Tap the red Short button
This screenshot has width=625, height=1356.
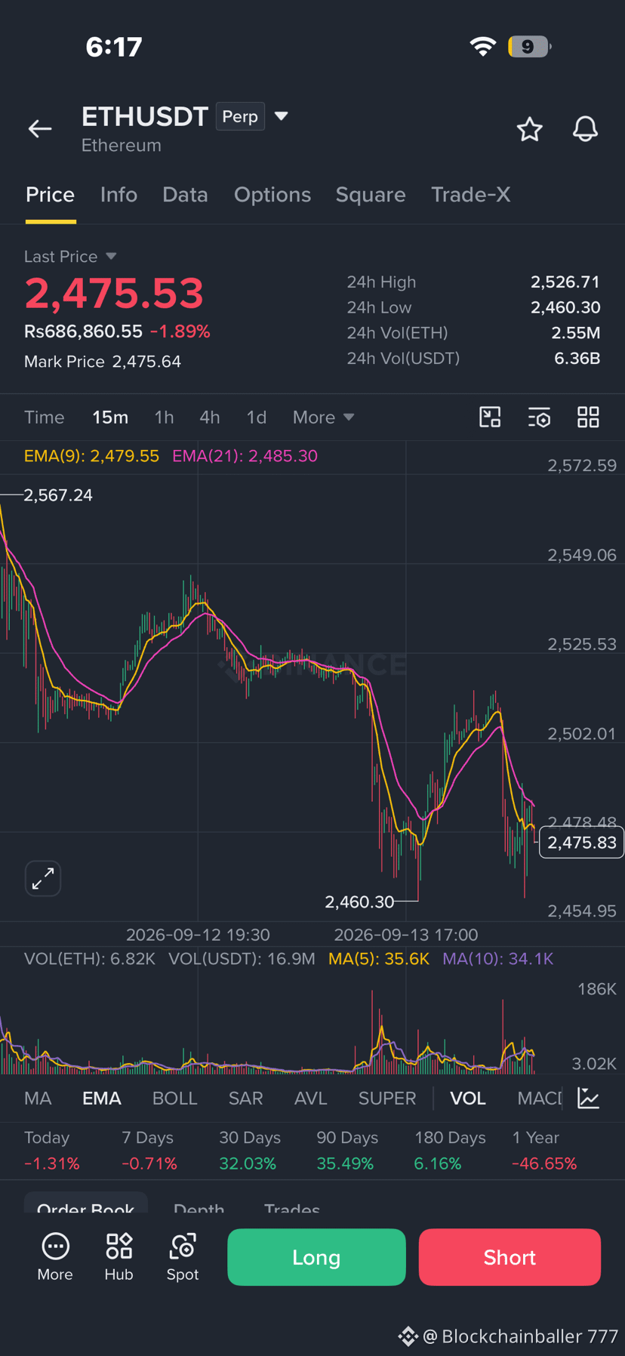point(510,1257)
